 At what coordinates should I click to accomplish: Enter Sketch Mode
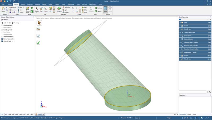(28, 9)
